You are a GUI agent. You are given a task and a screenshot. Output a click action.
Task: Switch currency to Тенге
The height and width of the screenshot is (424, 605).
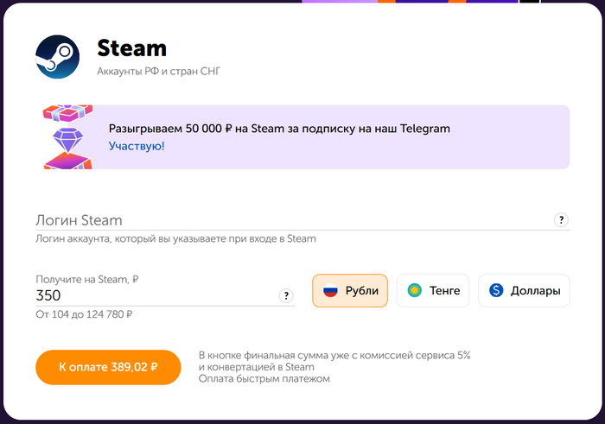pyautogui.click(x=433, y=291)
